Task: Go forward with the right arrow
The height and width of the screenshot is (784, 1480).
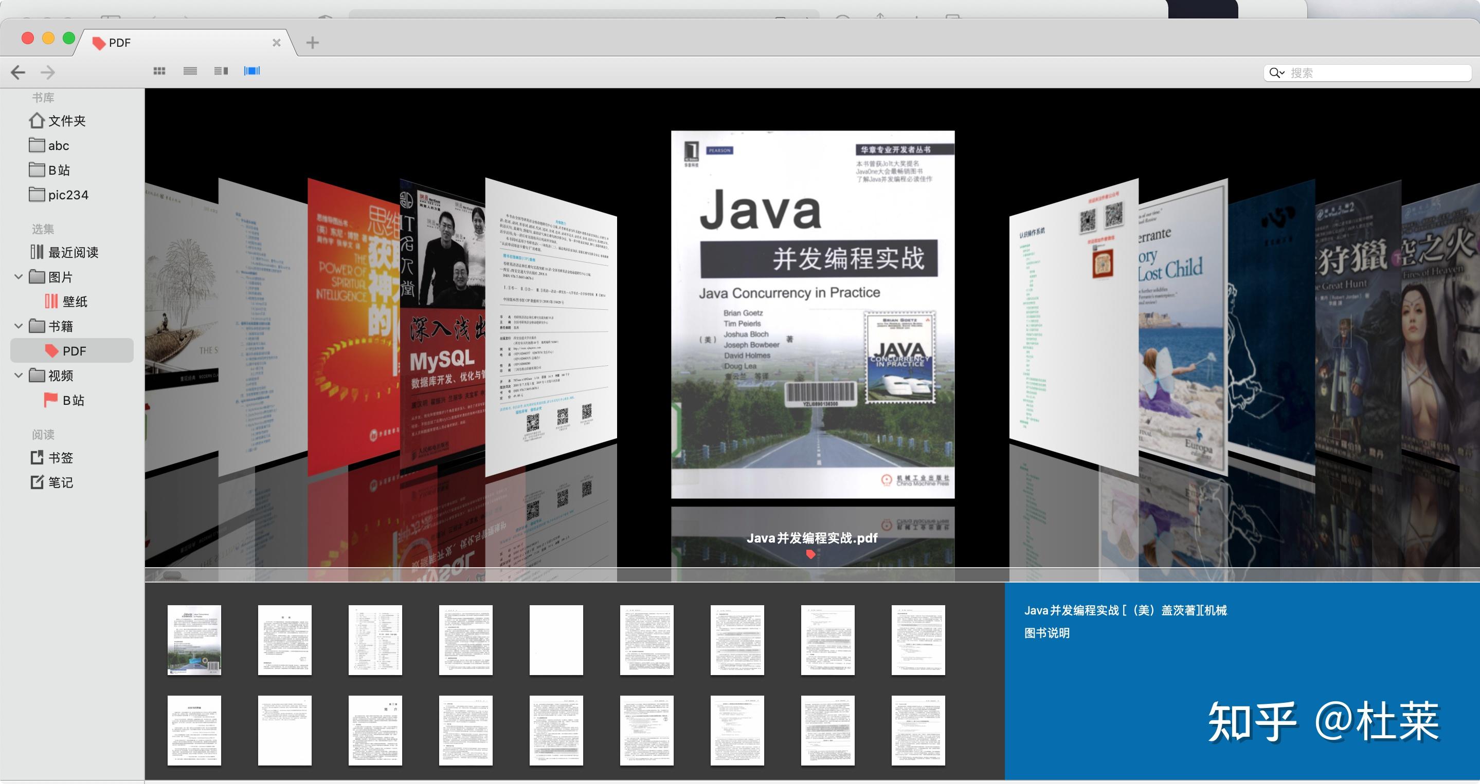Action: click(48, 72)
